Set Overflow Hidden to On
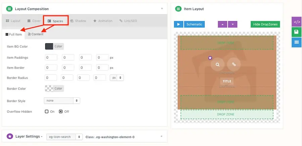 coord(47,111)
